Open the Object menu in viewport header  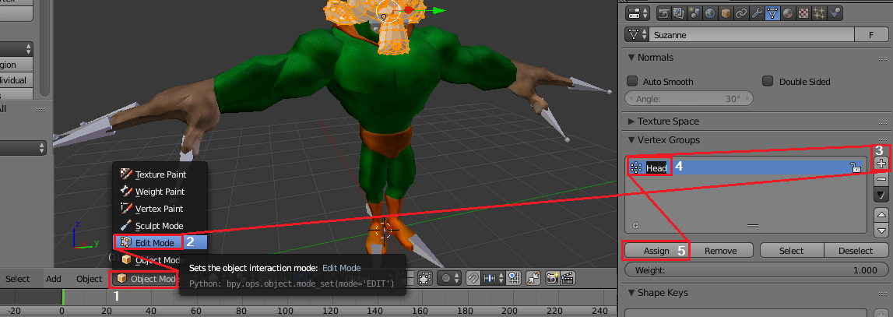[89, 279]
